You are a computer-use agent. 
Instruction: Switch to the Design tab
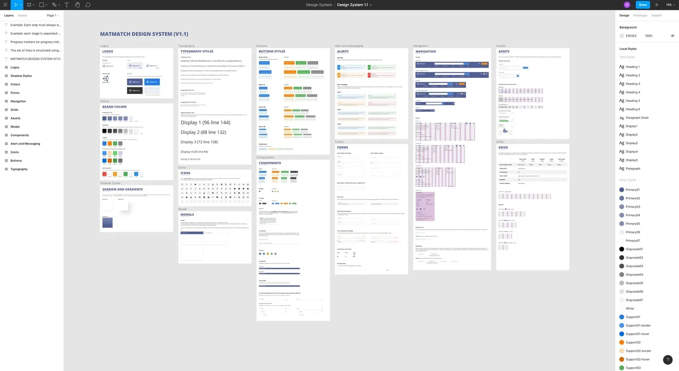tap(624, 15)
